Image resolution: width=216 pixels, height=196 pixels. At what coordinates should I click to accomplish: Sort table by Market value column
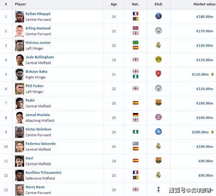[203, 4]
